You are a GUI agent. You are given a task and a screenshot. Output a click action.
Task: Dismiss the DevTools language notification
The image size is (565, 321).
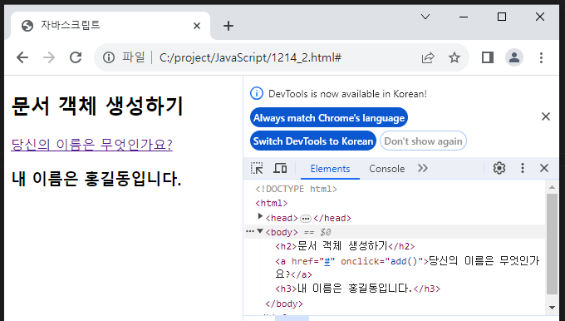546,116
